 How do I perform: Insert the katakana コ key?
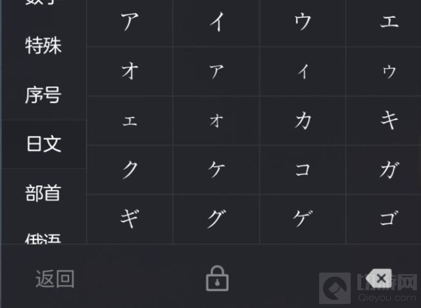coord(303,169)
